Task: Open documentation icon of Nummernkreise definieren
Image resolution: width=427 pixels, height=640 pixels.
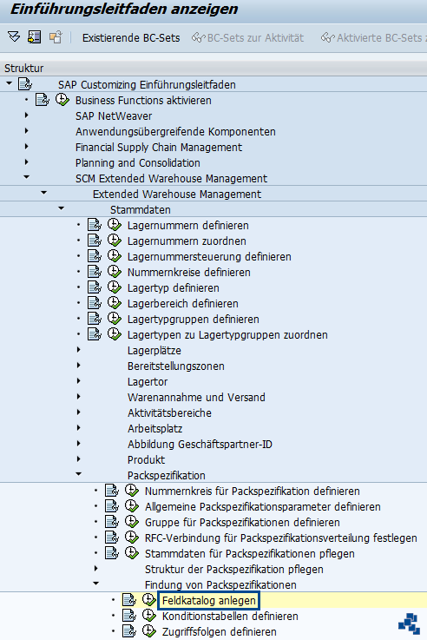Action: pos(95,272)
